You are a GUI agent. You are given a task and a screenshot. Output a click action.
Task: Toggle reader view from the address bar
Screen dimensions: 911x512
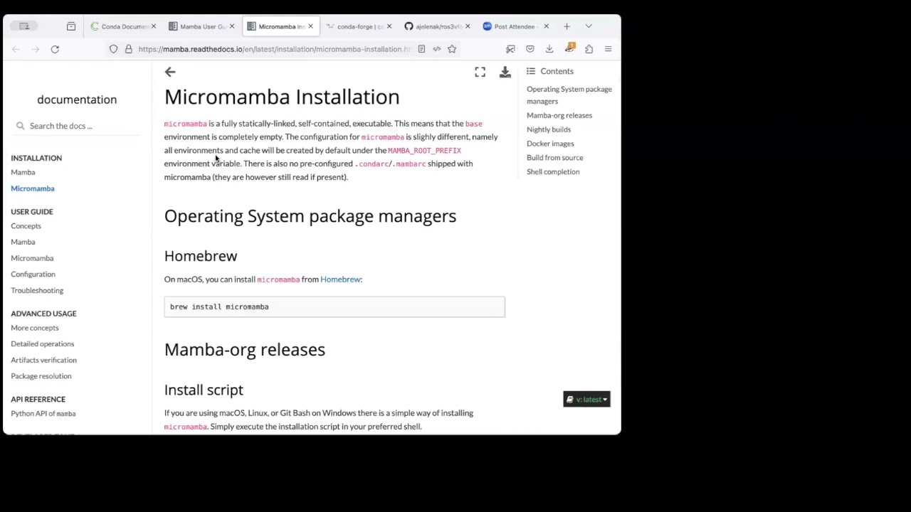point(421,49)
